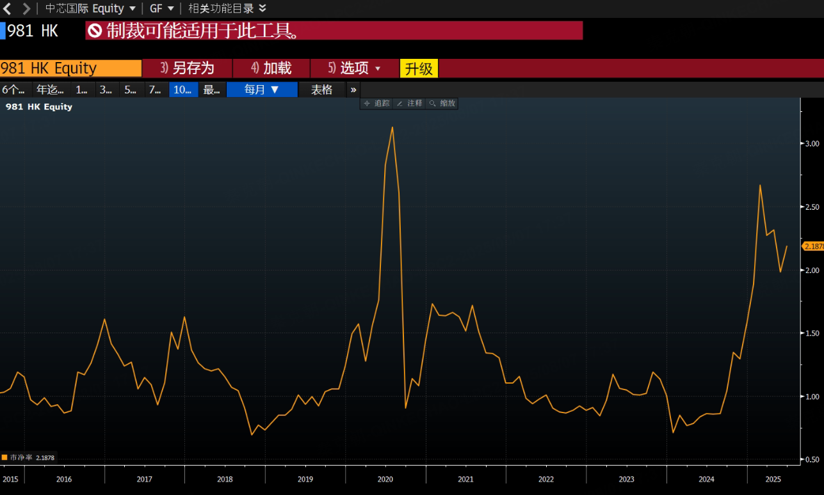824x495 pixels.
Task: Click the 2021 label on time axis
Action: coord(465,479)
